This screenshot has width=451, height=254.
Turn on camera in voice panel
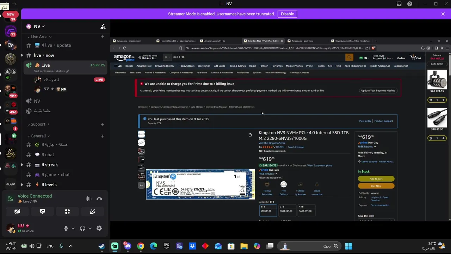tap(17, 211)
